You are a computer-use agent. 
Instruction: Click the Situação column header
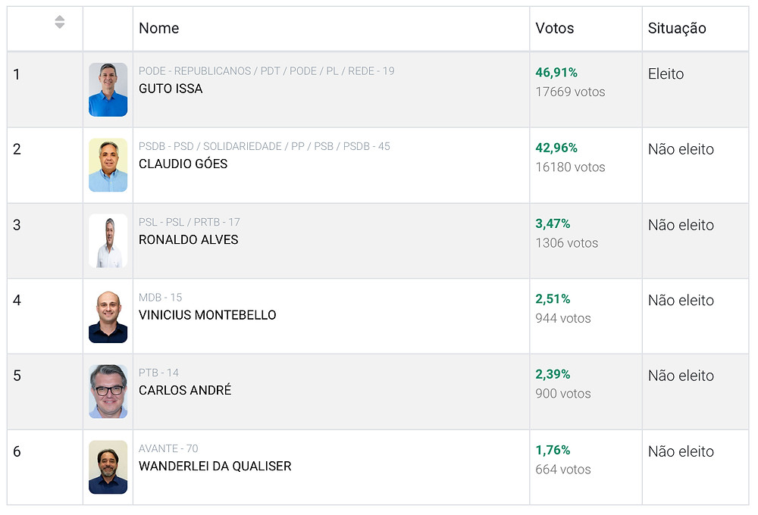677,28
